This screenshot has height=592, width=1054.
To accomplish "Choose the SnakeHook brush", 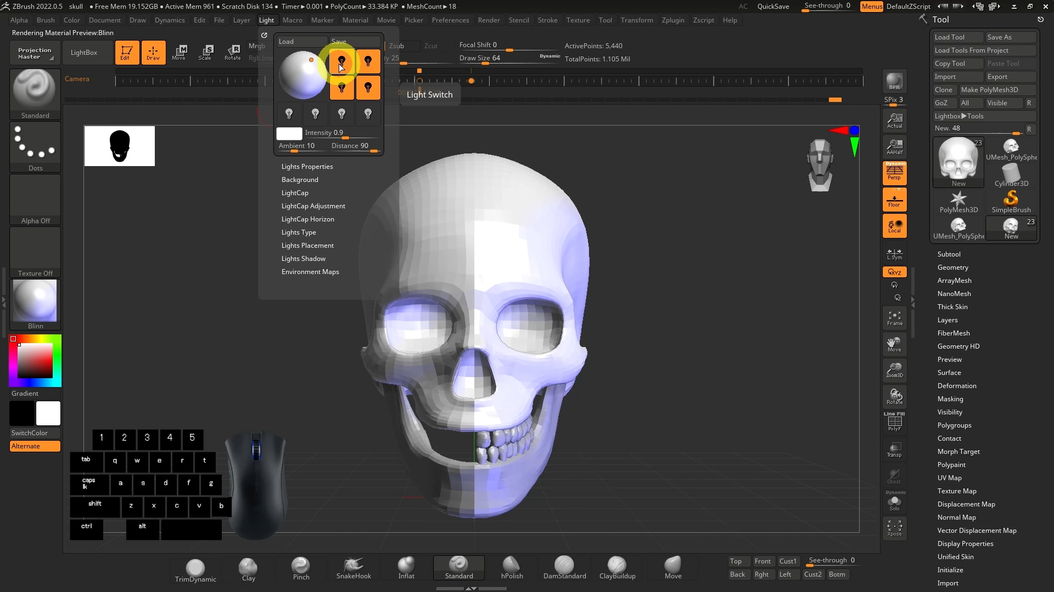I will tap(354, 568).
